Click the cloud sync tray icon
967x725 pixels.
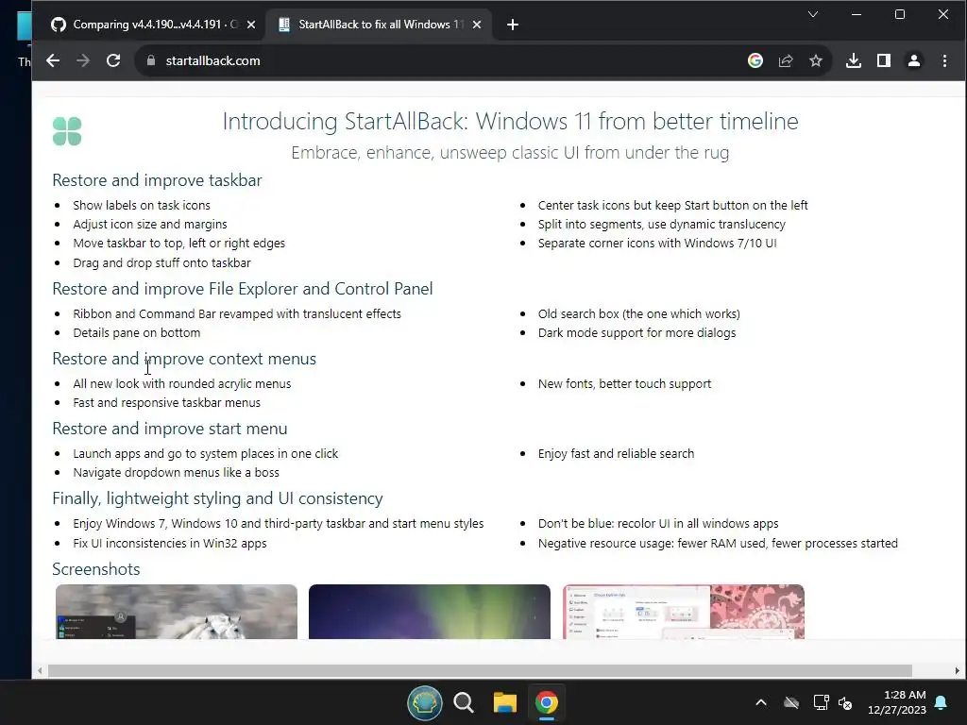(x=791, y=702)
